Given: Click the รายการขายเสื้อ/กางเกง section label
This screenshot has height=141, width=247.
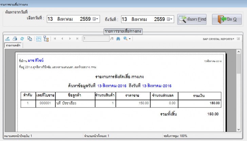Looking at the screenshot, I should point(123,31).
